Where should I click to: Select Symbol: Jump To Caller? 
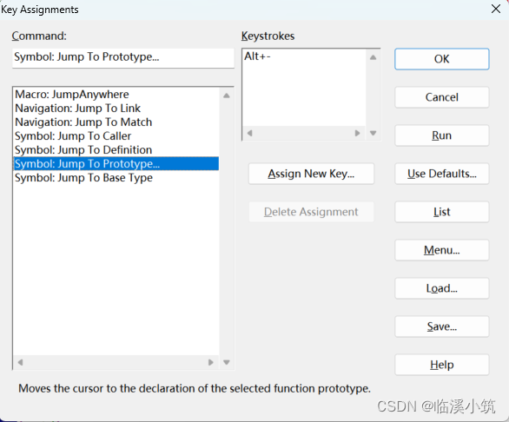coord(116,136)
